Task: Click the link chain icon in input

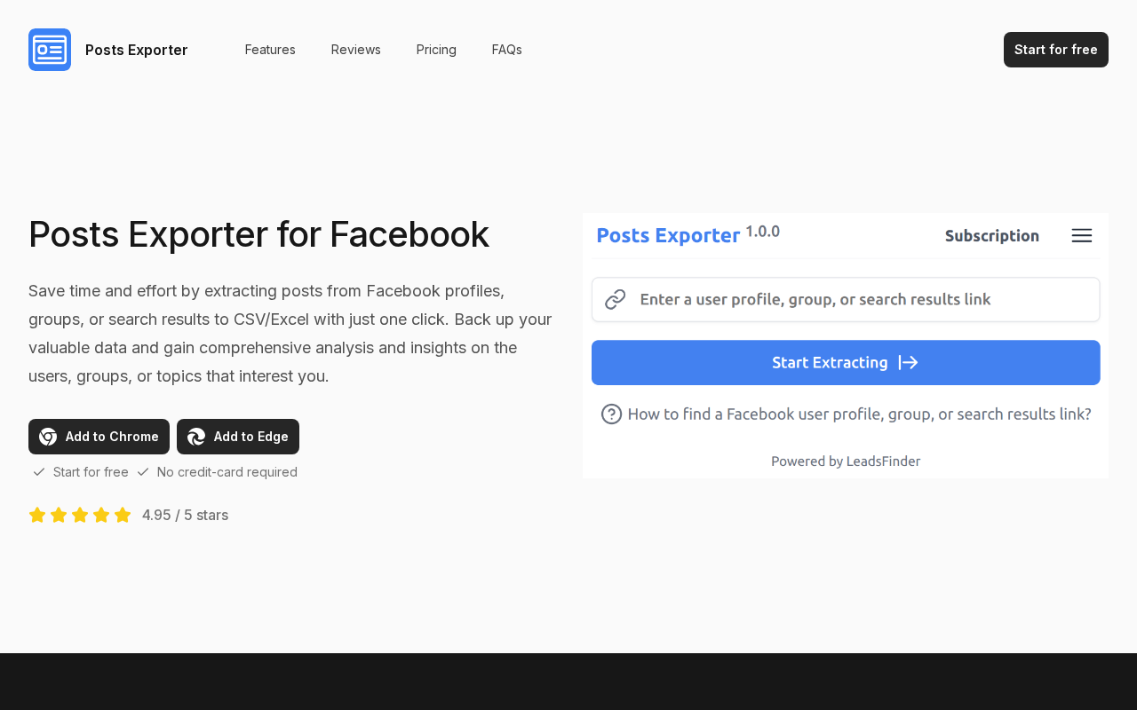Action: coord(616,300)
